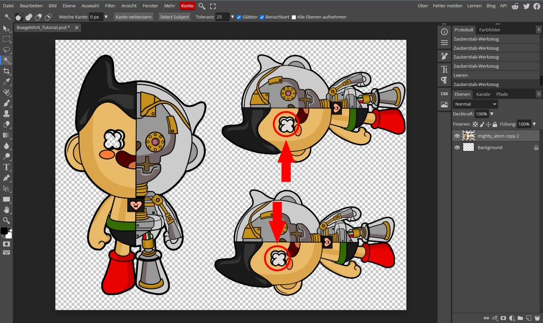
Task: Select the Eraser tool
Action: pos(6,124)
